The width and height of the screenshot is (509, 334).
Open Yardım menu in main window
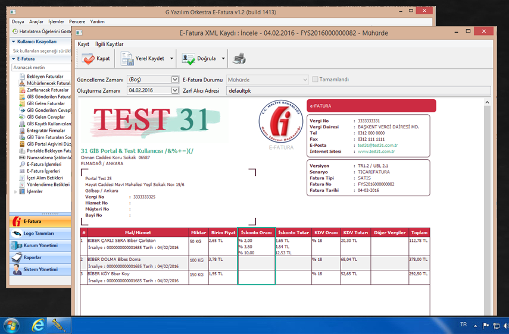[x=97, y=22]
